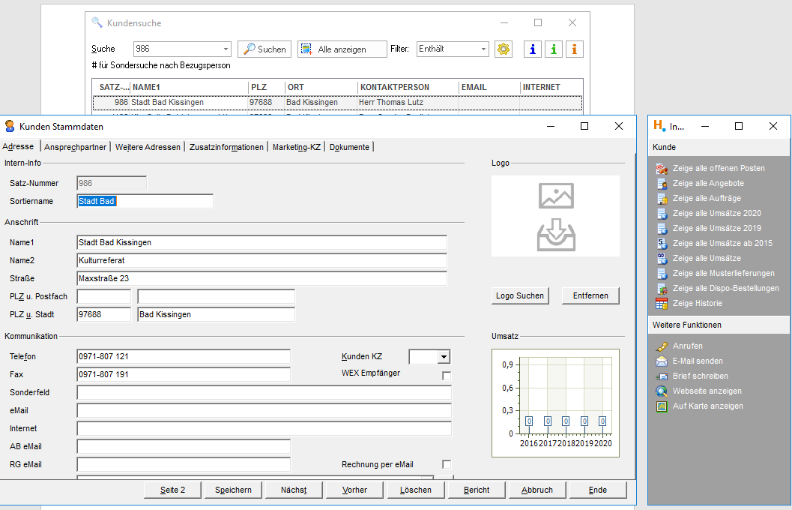
Task: Click the Speichern button
Action: [x=233, y=490]
